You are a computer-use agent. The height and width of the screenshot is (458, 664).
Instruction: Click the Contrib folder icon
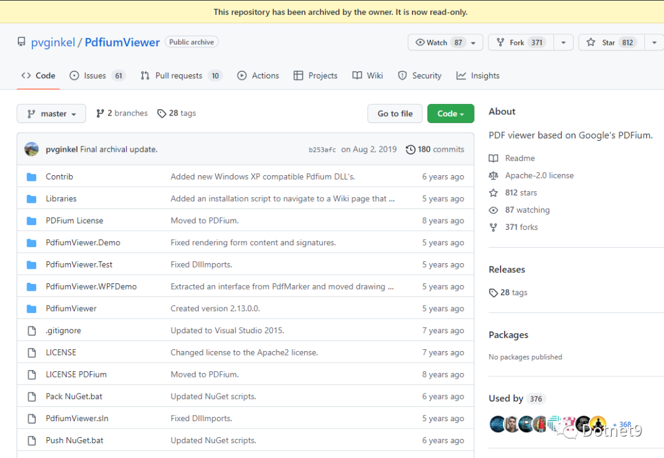pyautogui.click(x=32, y=177)
